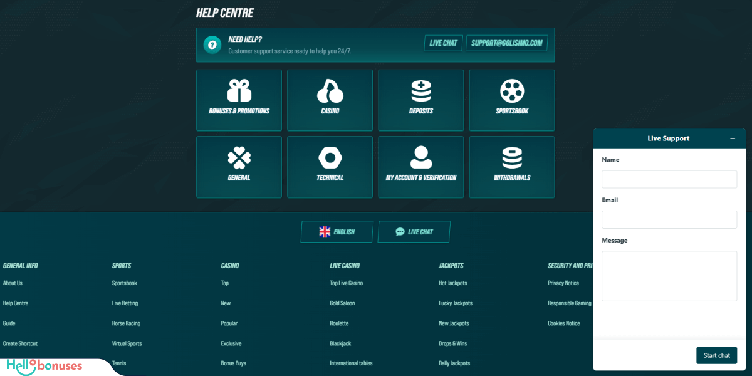752x376 pixels.
Task: Open the Daily Jackpots link
Action: pos(454,363)
